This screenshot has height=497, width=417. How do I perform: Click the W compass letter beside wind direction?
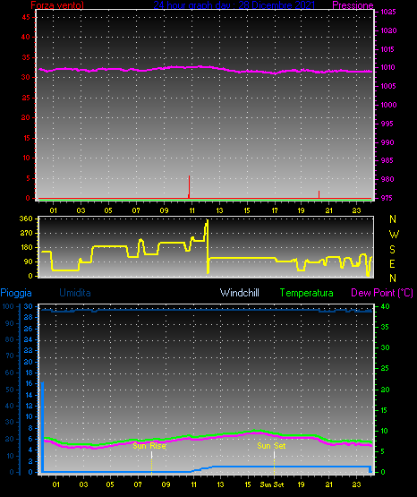click(394, 235)
